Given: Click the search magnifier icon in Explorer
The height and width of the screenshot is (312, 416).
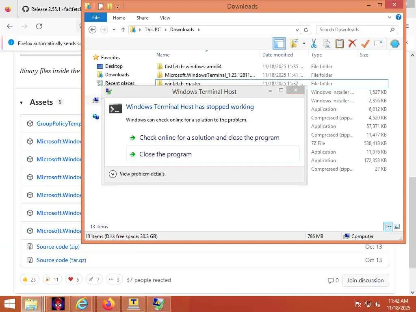Looking at the screenshot, I should [x=392, y=30].
